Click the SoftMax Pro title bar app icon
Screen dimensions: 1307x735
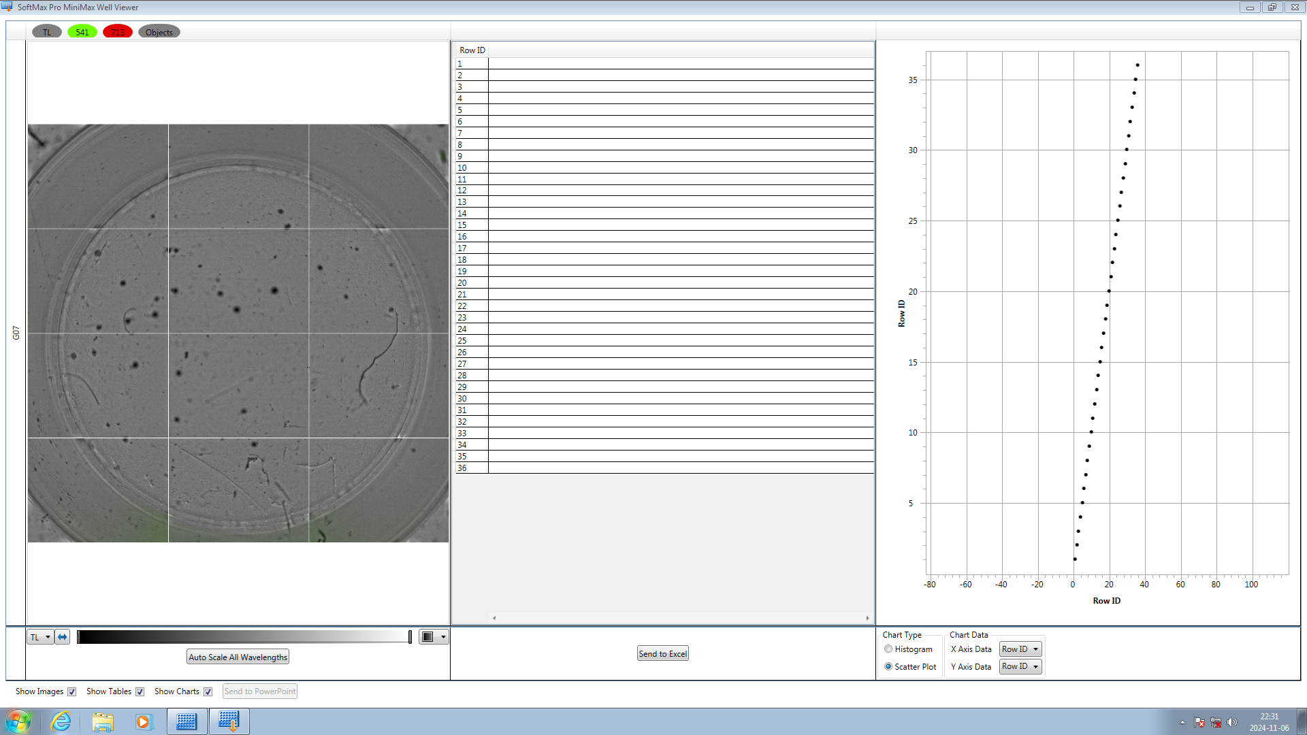[7, 7]
